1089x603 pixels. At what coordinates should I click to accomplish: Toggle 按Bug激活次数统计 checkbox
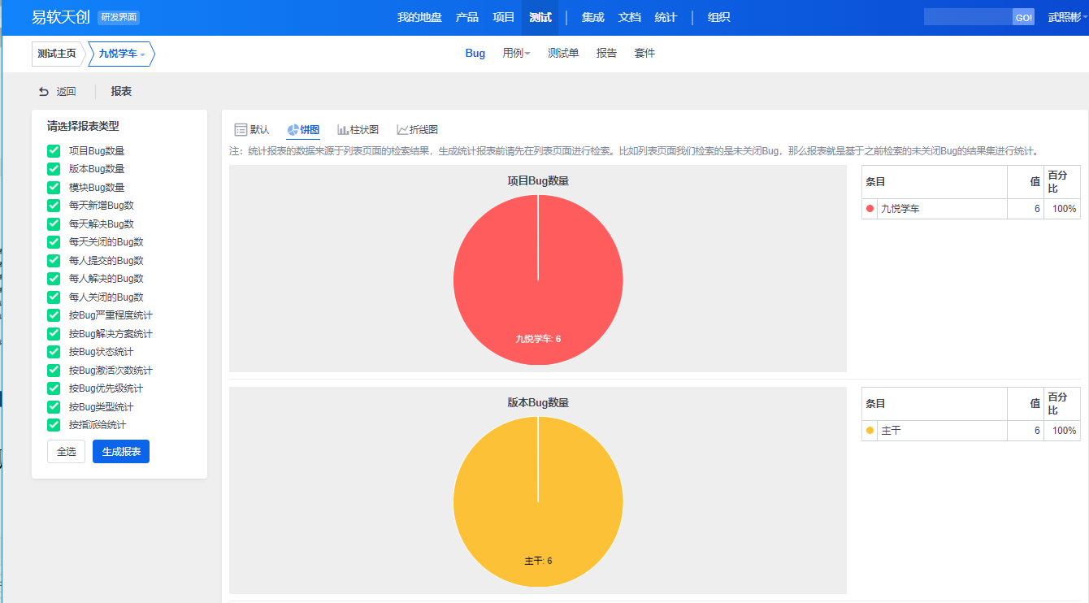pyautogui.click(x=54, y=371)
